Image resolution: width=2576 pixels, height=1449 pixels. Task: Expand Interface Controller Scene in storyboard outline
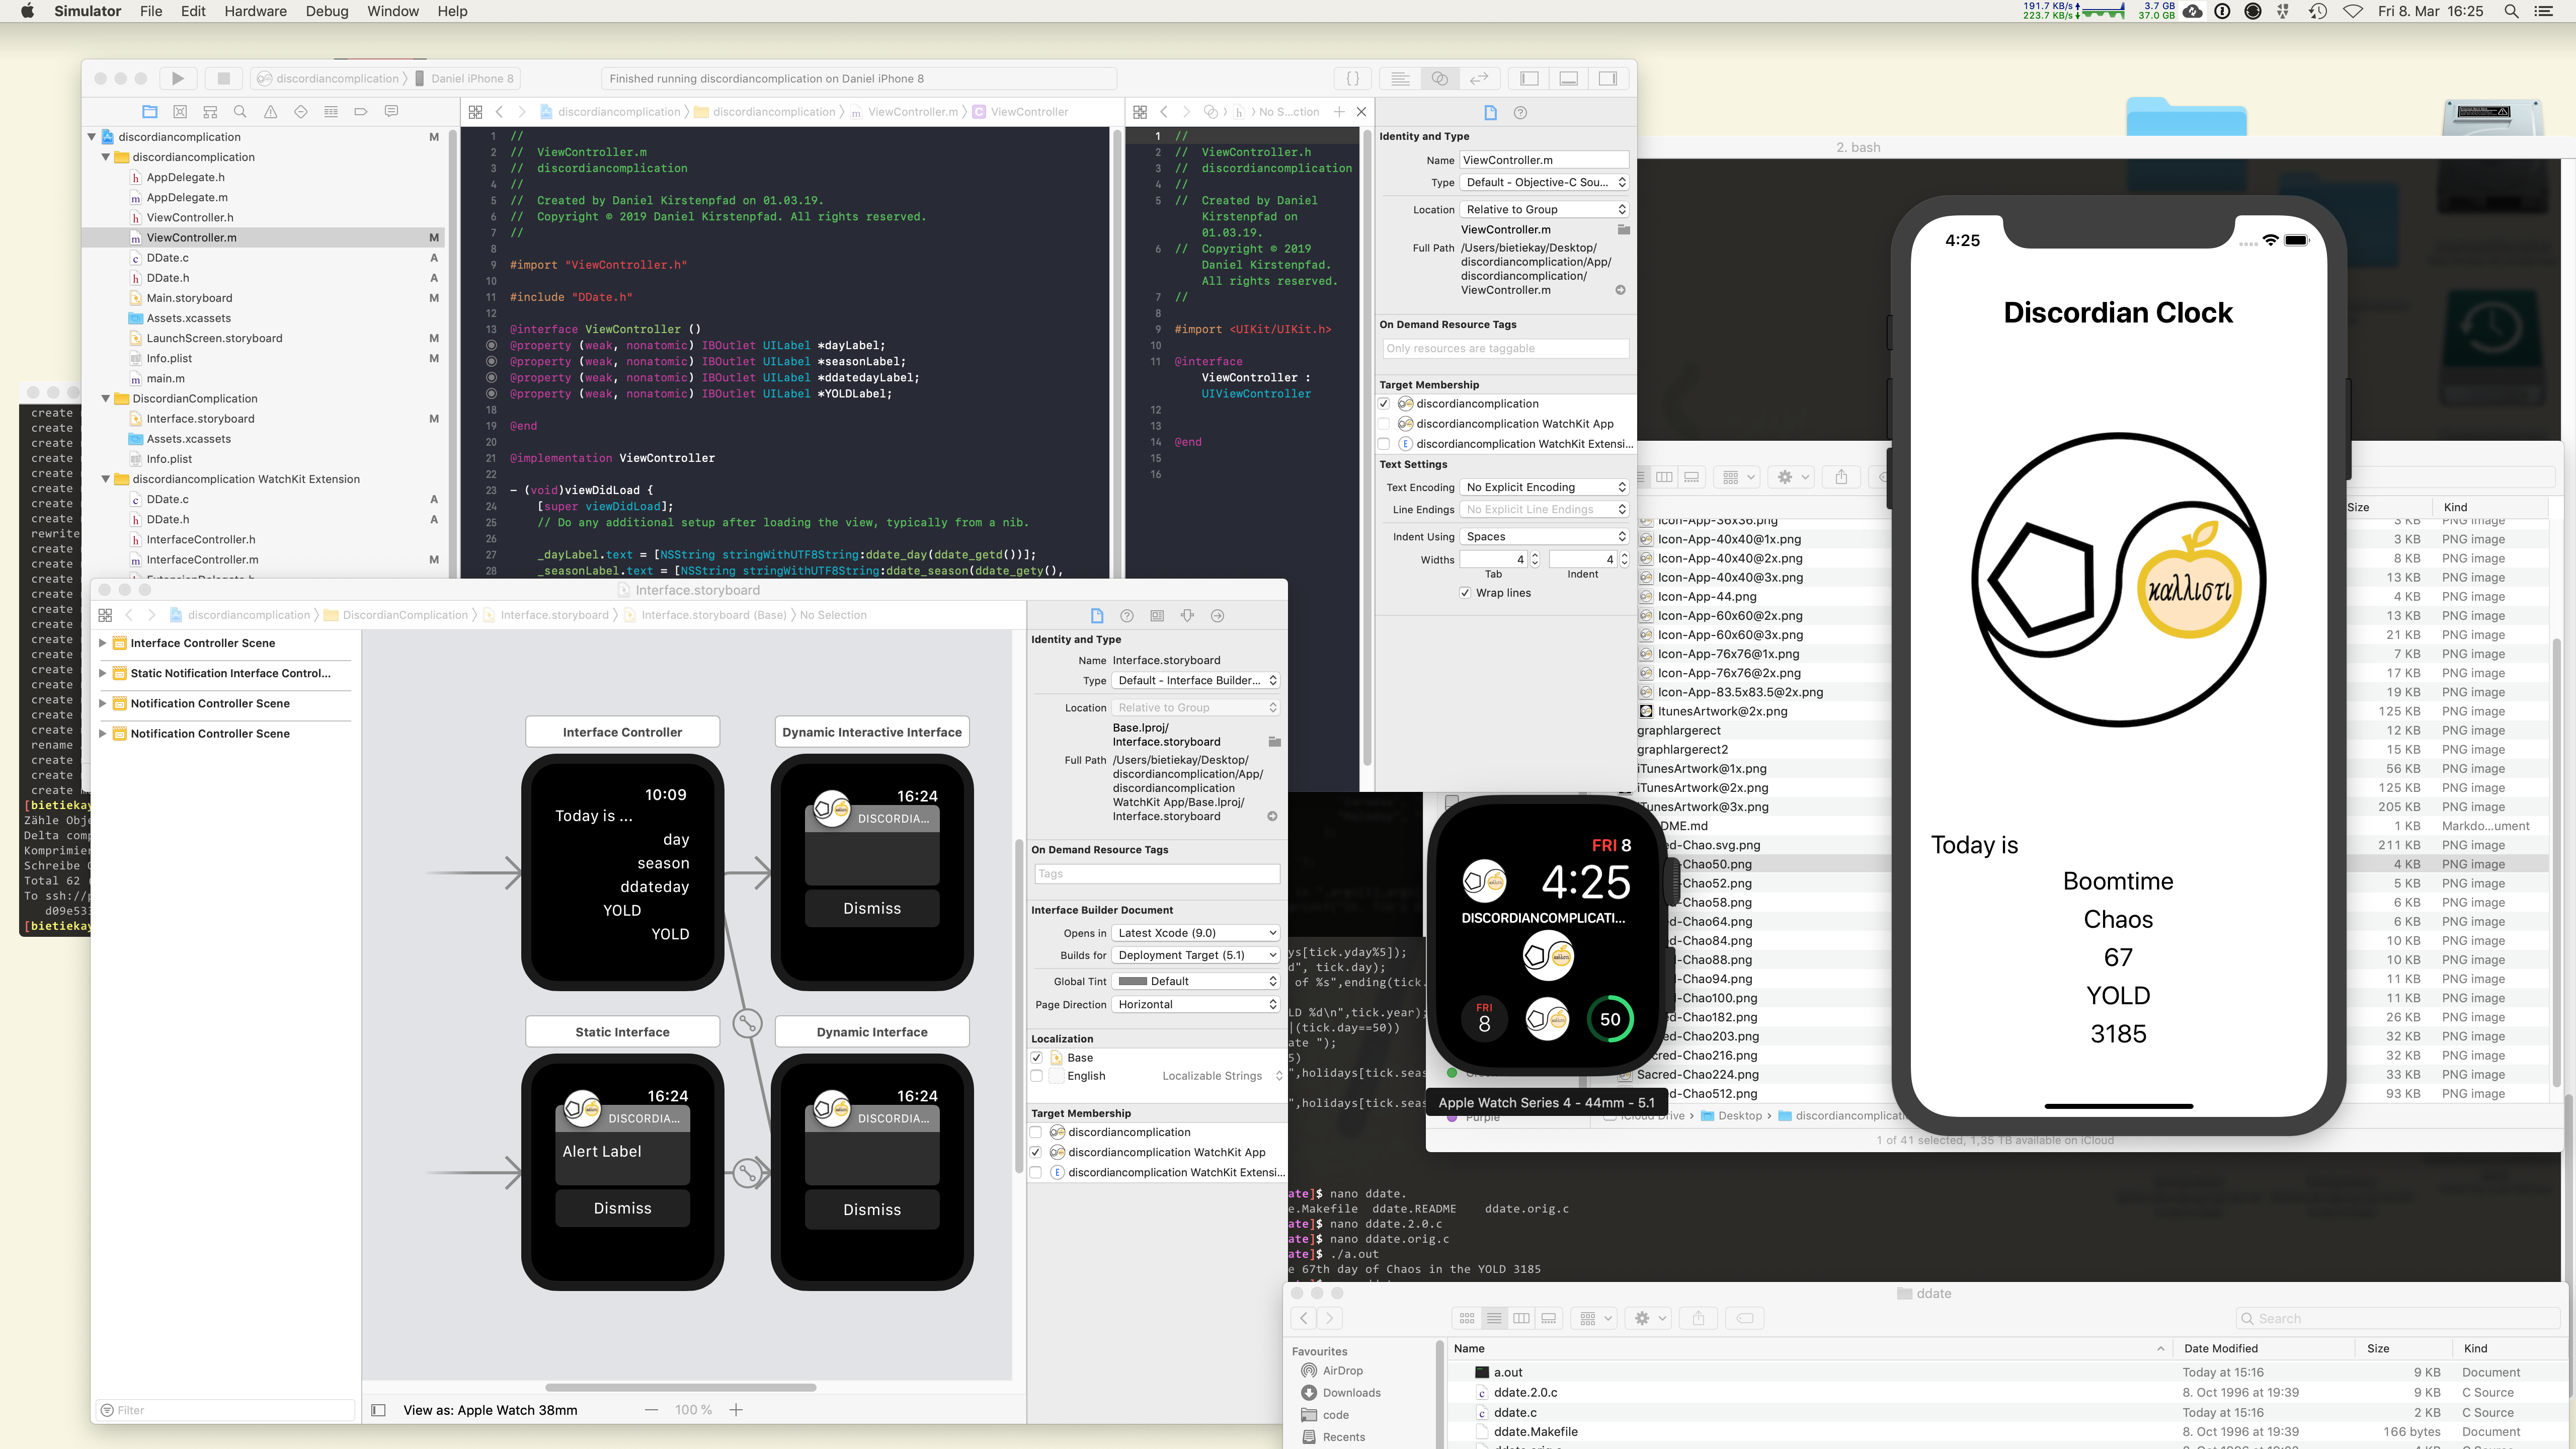pos(102,643)
